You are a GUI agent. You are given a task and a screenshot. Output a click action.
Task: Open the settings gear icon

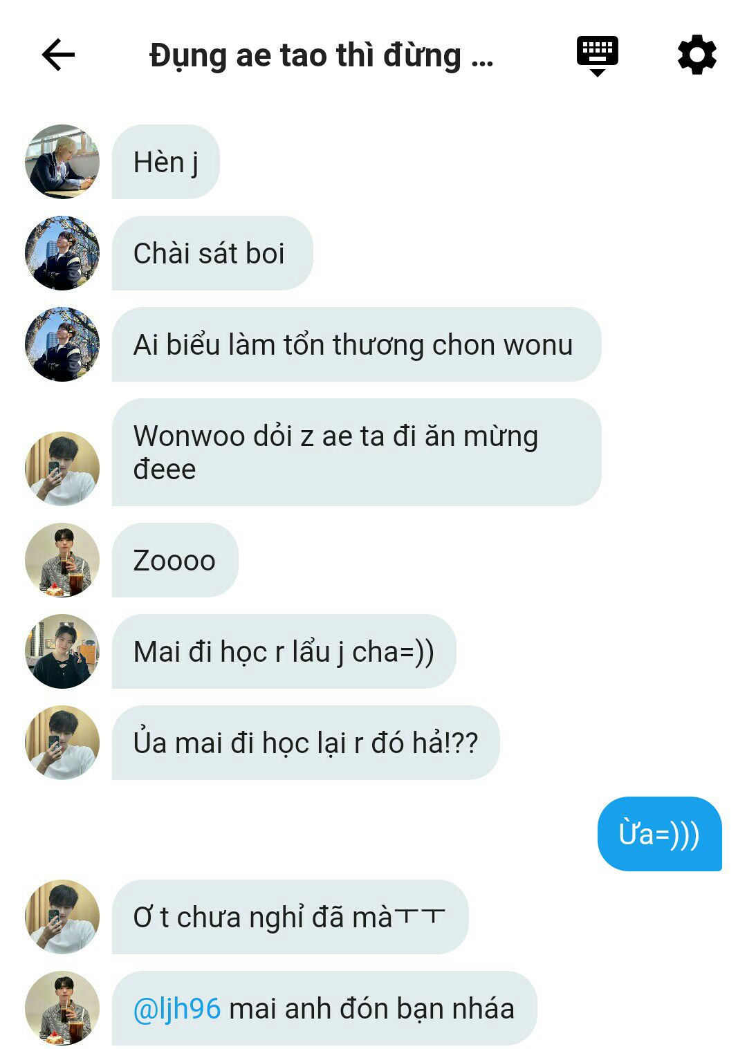[x=697, y=55]
